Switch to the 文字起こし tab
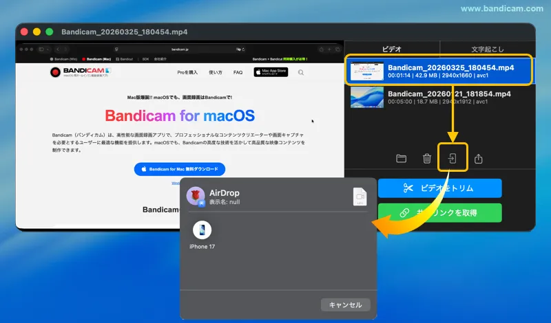This screenshot has width=551, height=323. pos(488,49)
